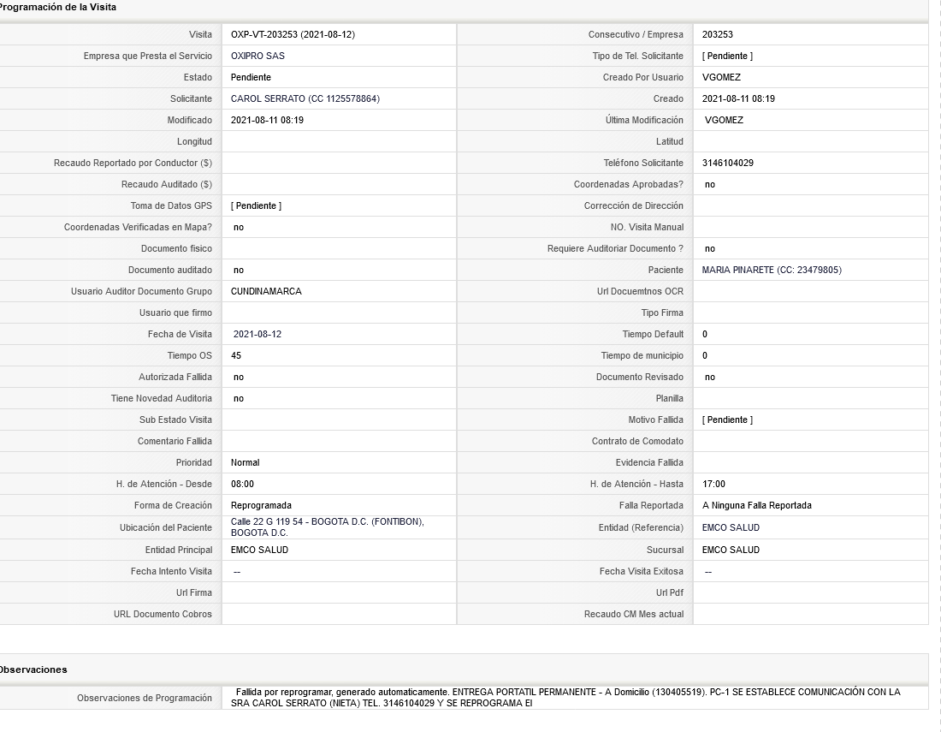Viewport: 941px width, 732px height.
Task: Click [ Pendiente ] beside Motivo Fallida
Action: click(x=727, y=420)
